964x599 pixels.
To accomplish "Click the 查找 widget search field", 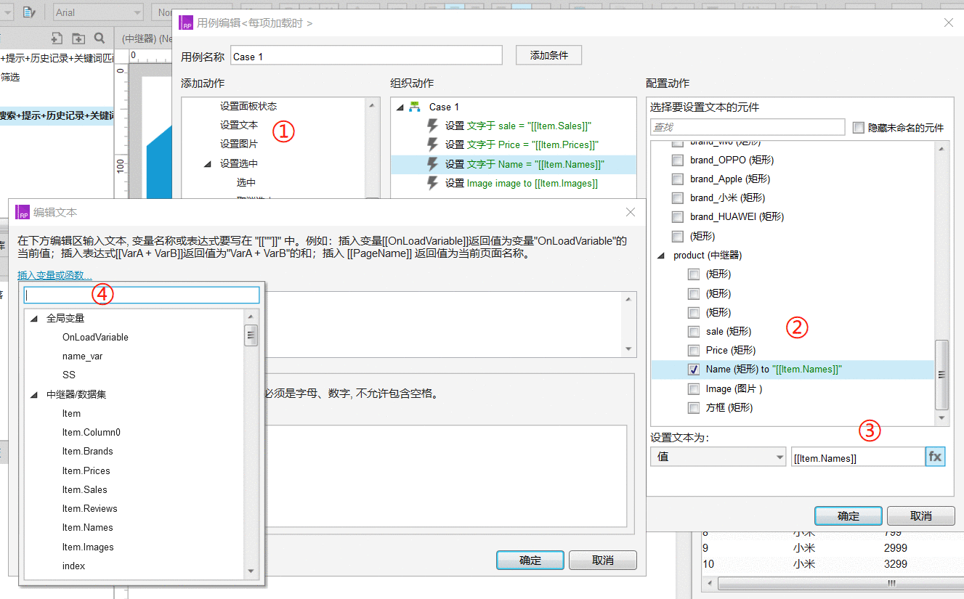I will [x=748, y=128].
